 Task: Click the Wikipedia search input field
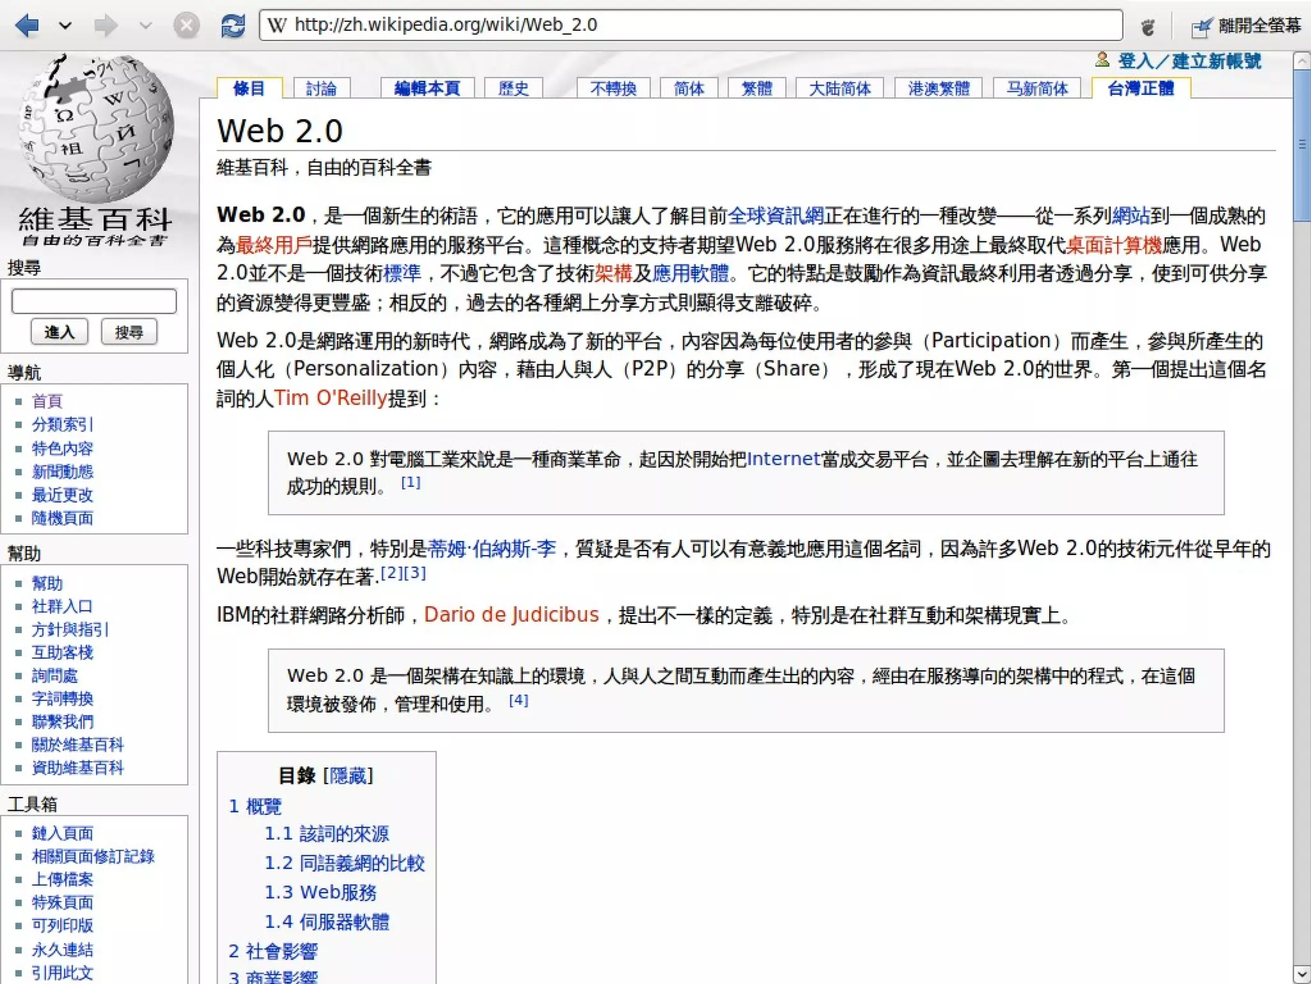point(94,301)
